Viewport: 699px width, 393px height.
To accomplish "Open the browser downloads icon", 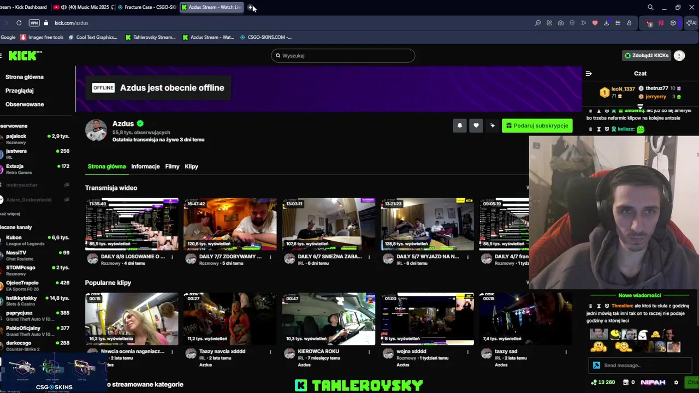I will click(x=606, y=23).
